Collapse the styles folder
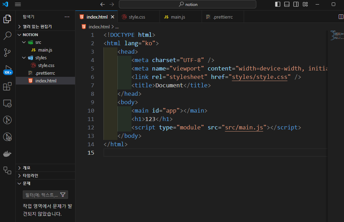The height and width of the screenshot is (222, 344). [46, 58]
